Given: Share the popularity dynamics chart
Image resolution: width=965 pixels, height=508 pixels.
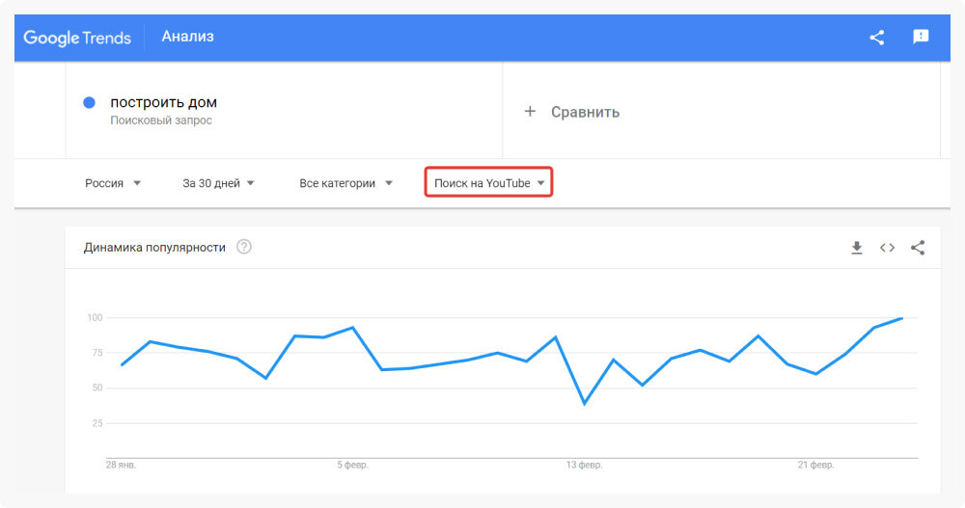Looking at the screenshot, I should [x=918, y=248].
